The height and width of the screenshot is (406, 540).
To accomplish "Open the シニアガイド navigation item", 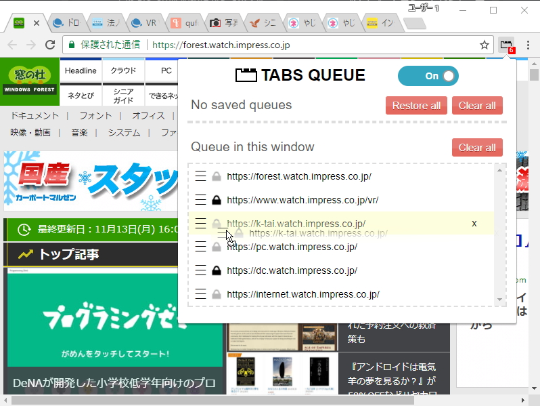I will (123, 96).
